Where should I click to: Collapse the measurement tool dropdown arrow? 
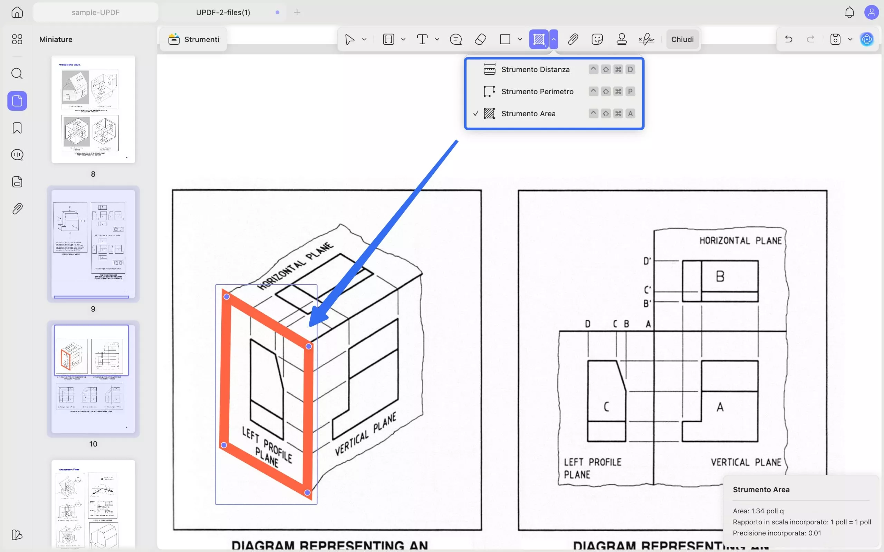(x=554, y=39)
